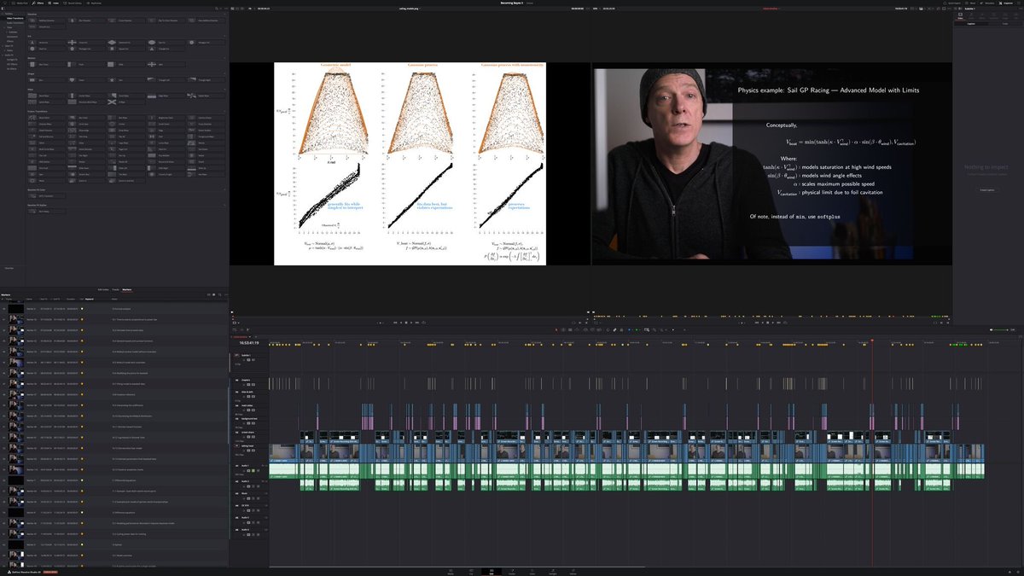Collapse the Iris transitions section
This screenshot has height=576, width=1024.
point(224,36)
